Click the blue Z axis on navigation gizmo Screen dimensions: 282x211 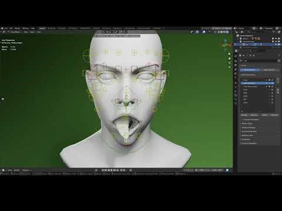pyautogui.click(x=225, y=40)
